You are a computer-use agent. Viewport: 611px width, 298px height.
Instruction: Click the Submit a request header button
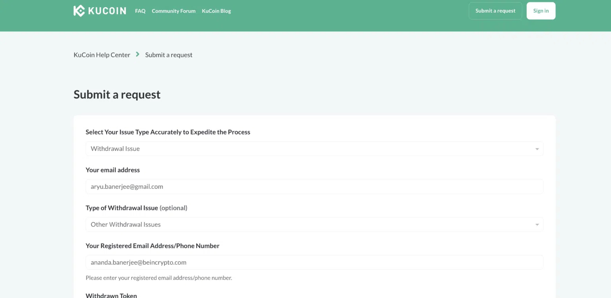(x=495, y=11)
